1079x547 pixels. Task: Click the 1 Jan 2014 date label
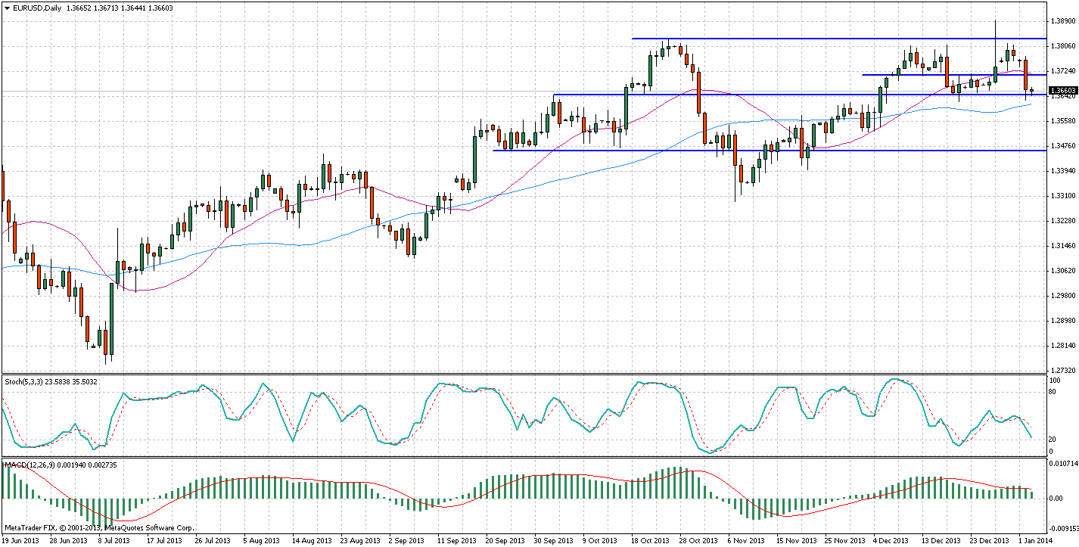coord(1034,541)
